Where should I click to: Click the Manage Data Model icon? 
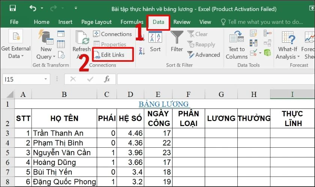(268, 53)
